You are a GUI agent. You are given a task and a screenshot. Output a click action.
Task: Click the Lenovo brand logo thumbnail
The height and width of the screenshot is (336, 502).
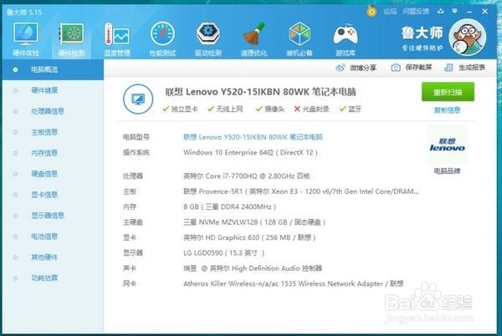coord(447,145)
